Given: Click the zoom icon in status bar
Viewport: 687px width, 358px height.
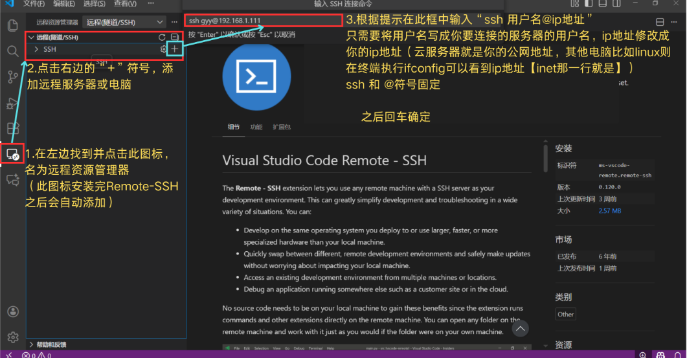Looking at the screenshot, I should click(x=643, y=355).
